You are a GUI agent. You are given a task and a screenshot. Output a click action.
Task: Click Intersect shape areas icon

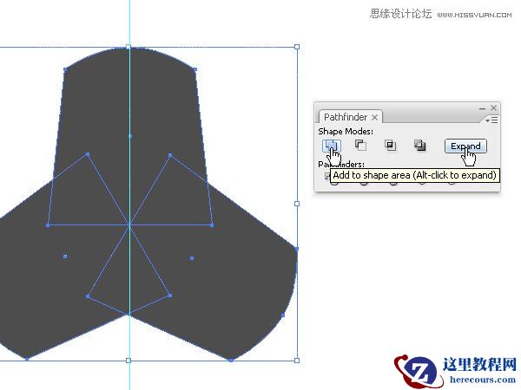391,146
